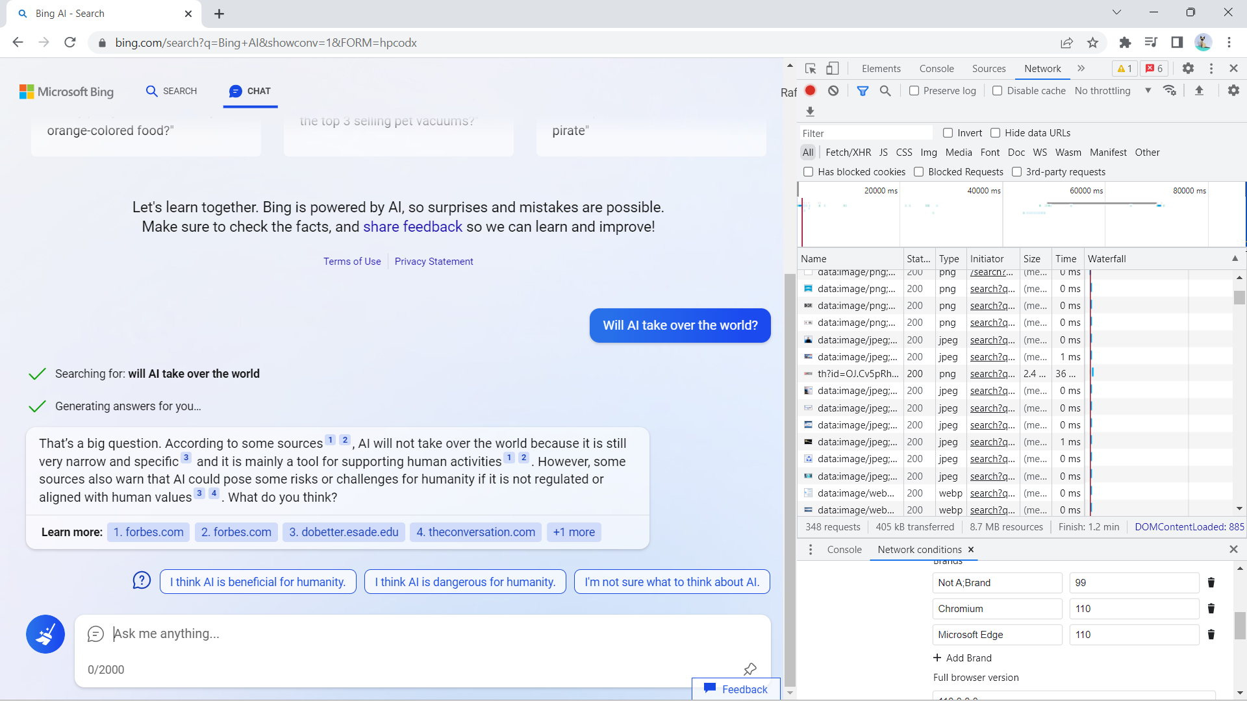Enable Disable cache checkbox
1247x701 pixels.
point(998,91)
